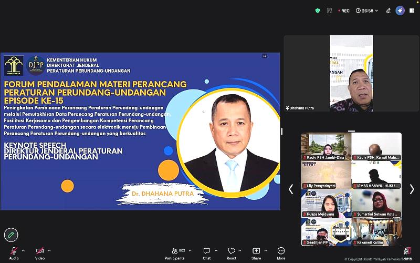Select Puspa Meidyana video tile
The image size is (420, 263).
(326, 204)
